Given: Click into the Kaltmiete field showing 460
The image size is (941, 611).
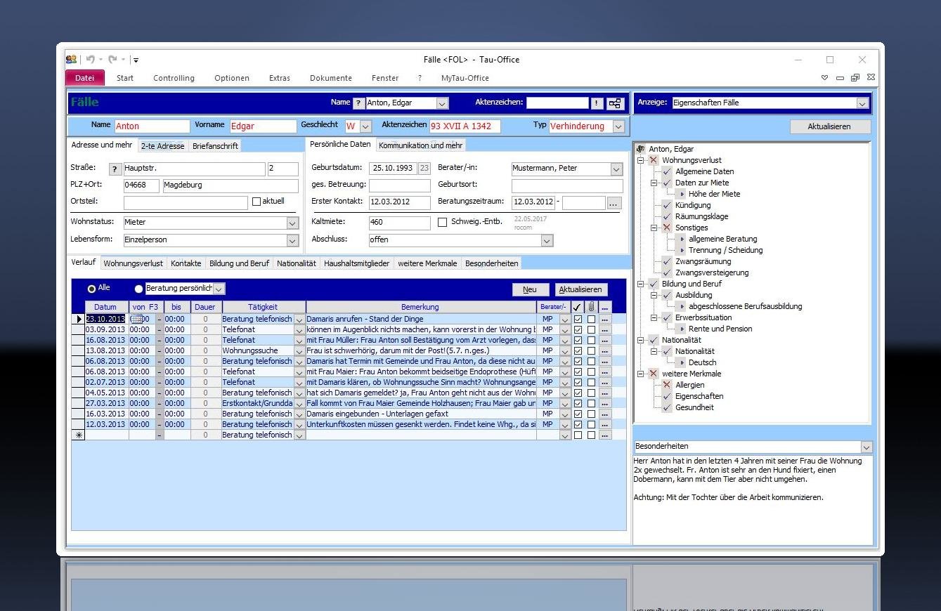Looking at the screenshot, I should pyautogui.click(x=399, y=223).
